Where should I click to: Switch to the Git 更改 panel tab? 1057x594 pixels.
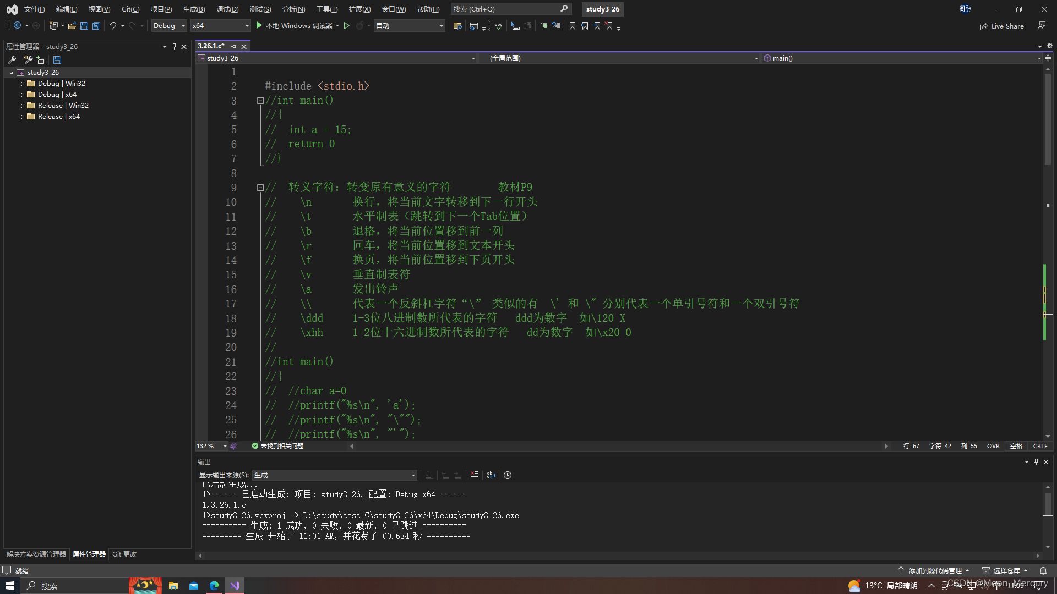click(x=124, y=554)
